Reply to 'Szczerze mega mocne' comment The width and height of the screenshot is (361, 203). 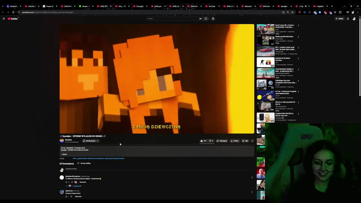point(78,197)
